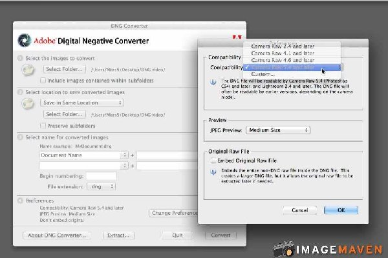This screenshot has width=388, height=258.
Task: Click the Convert button
Action: coord(221,235)
